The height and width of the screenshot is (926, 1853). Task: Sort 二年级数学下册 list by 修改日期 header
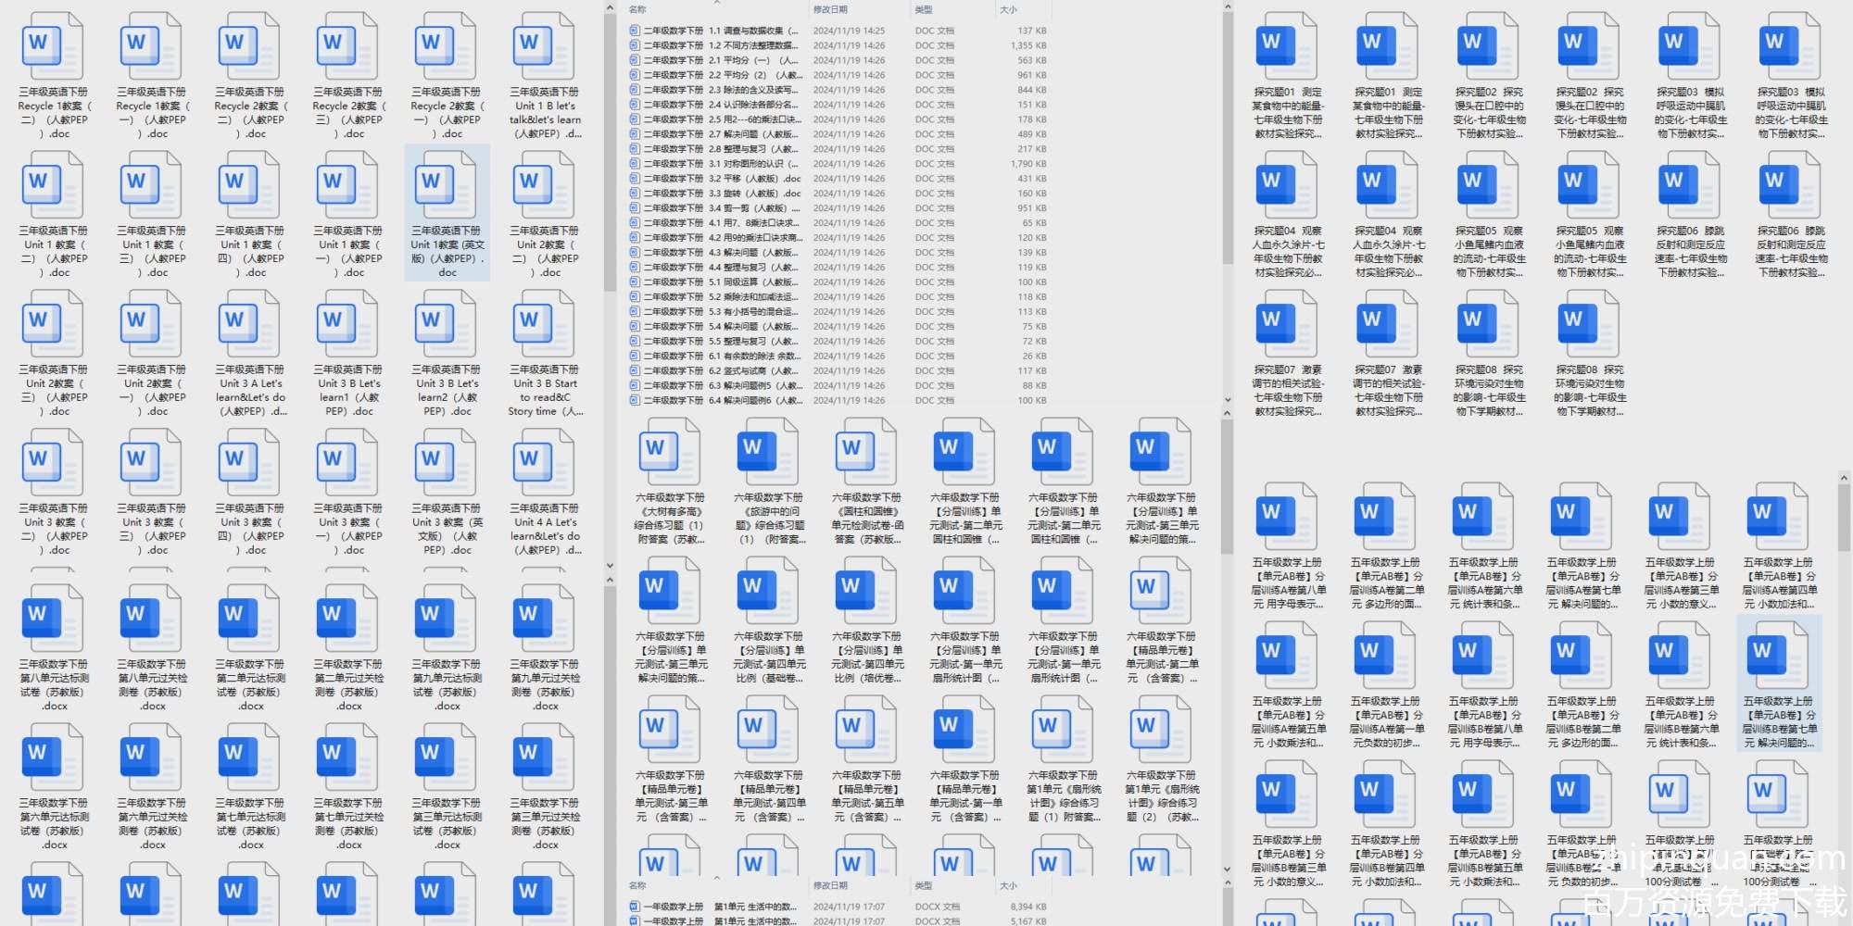830,10
